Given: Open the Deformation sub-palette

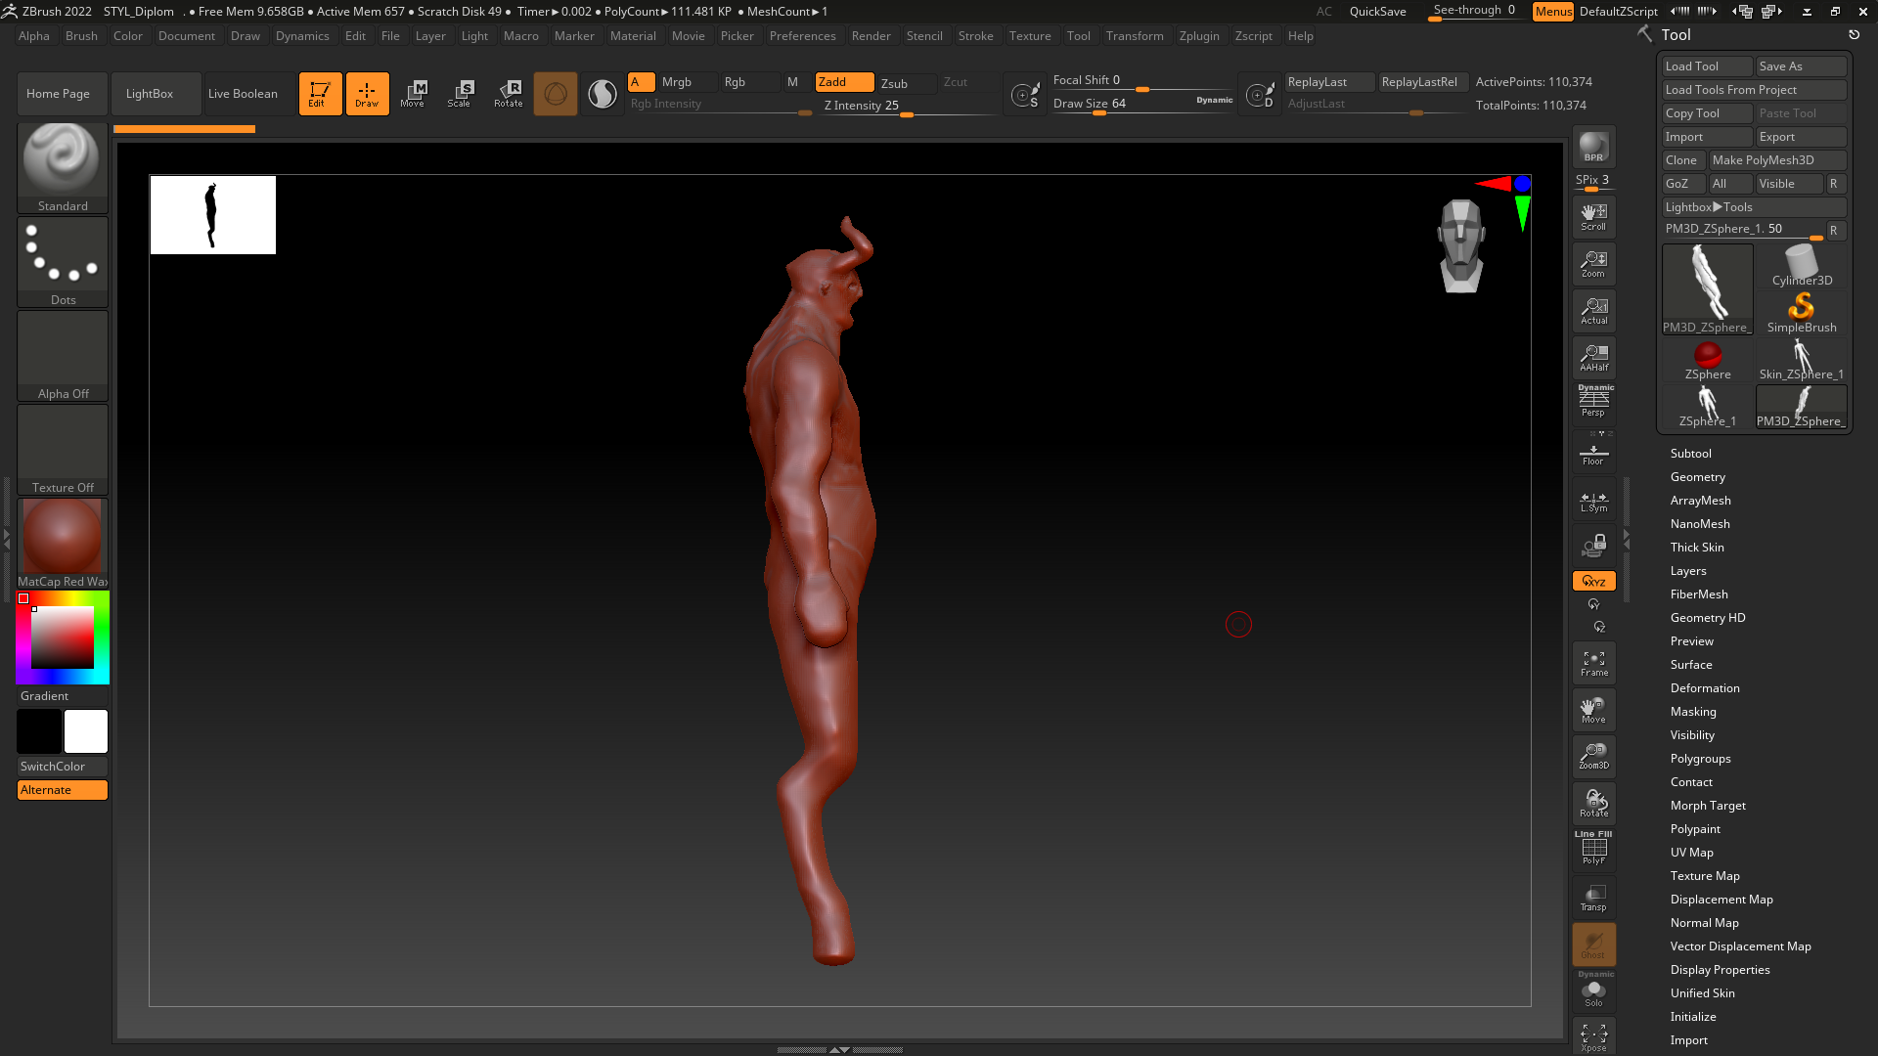Looking at the screenshot, I should [1704, 688].
